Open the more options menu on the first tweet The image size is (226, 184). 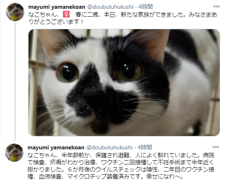click(x=216, y=7)
